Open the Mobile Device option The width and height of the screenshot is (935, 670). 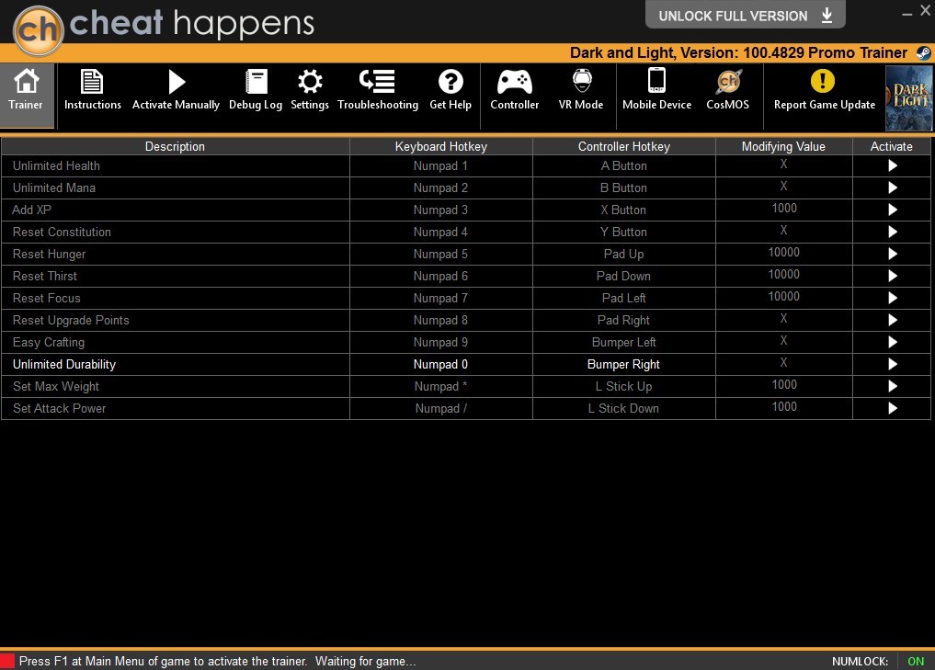pyautogui.click(x=656, y=91)
